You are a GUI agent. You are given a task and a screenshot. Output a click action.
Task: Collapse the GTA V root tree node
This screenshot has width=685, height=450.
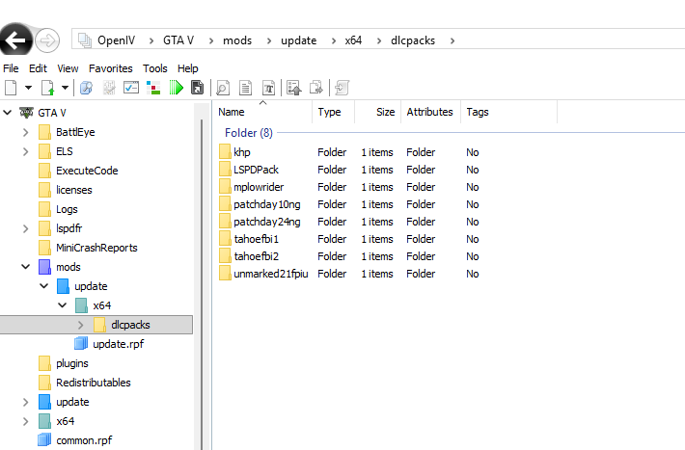click(x=8, y=113)
